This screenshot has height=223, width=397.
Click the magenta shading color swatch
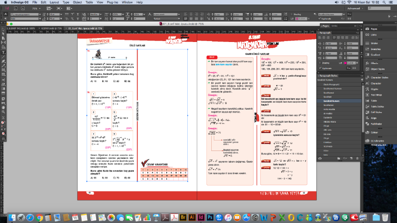[x=345, y=63]
